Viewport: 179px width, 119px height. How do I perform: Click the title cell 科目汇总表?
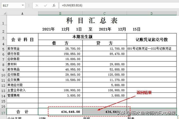coord(92,20)
